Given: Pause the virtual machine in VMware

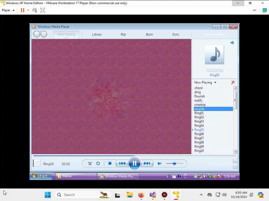Looking at the screenshot, I should [x=23, y=10].
